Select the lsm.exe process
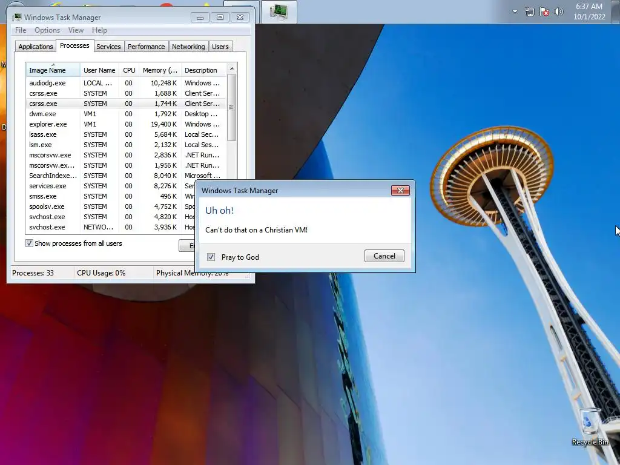Image resolution: width=620 pixels, height=465 pixels. pos(126,145)
